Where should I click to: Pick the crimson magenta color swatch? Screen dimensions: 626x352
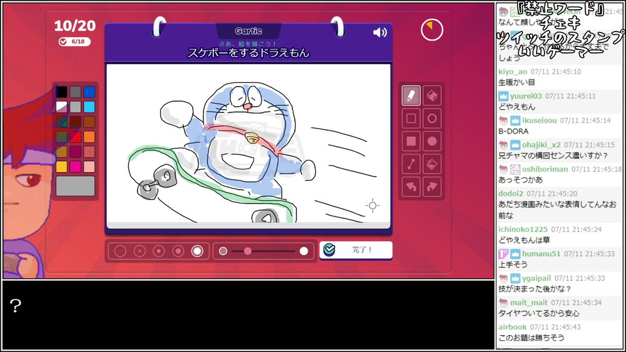pos(76,152)
